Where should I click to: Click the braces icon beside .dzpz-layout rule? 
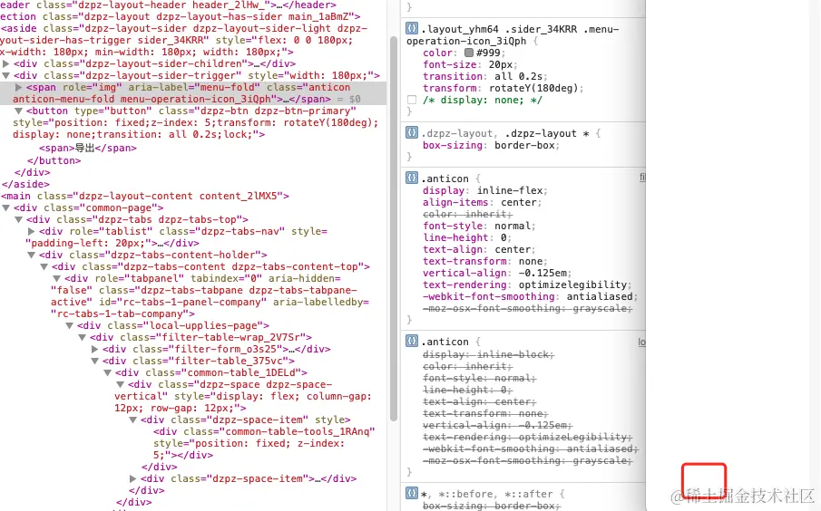(412, 132)
